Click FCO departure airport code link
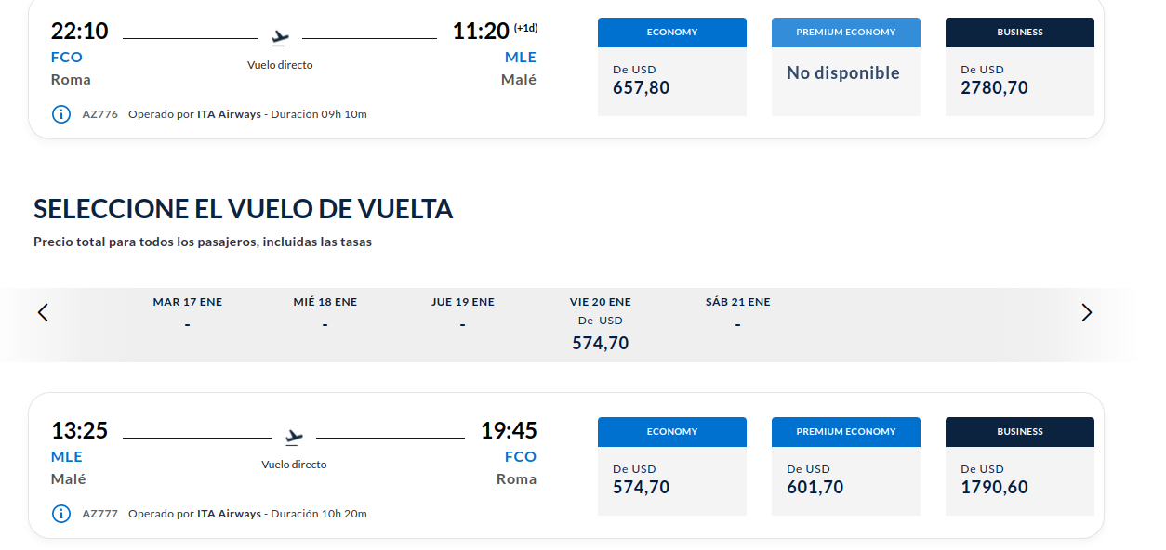This screenshot has height=550, width=1166. [x=67, y=58]
